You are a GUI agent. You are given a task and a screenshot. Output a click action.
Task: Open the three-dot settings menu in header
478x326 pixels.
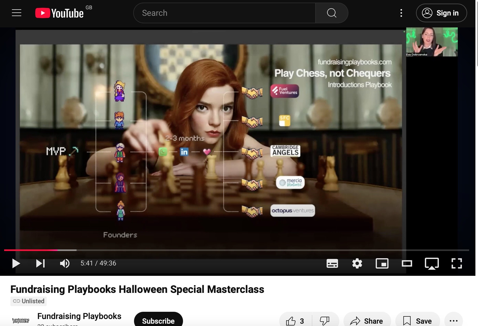pyautogui.click(x=401, y=13)
